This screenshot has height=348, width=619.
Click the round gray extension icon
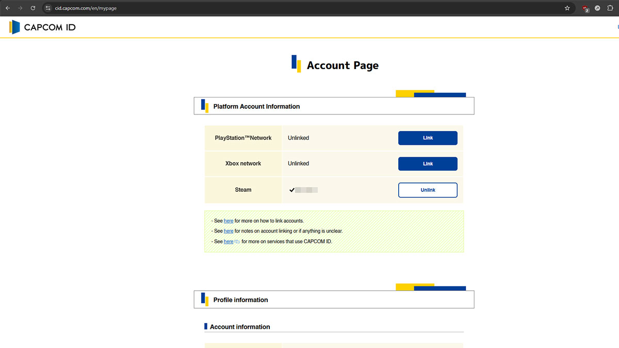[597, 8]
